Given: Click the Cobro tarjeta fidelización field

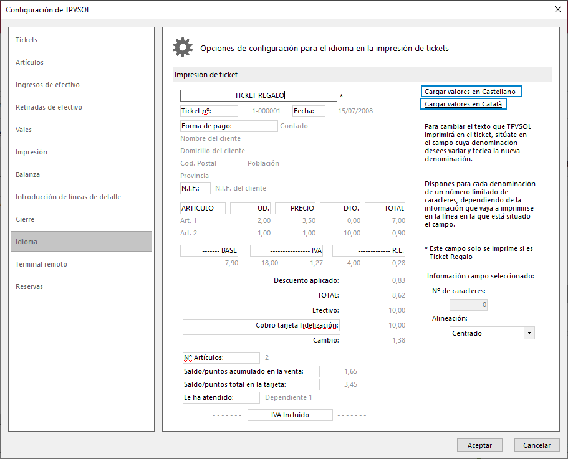Looking at the screenshot, I should (x=261, y=325).
